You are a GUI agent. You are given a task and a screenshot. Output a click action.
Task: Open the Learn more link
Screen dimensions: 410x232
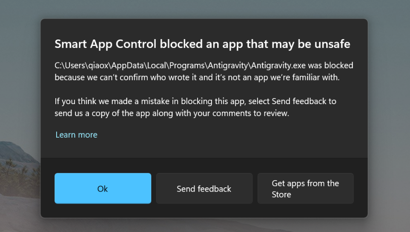[76, 135]
